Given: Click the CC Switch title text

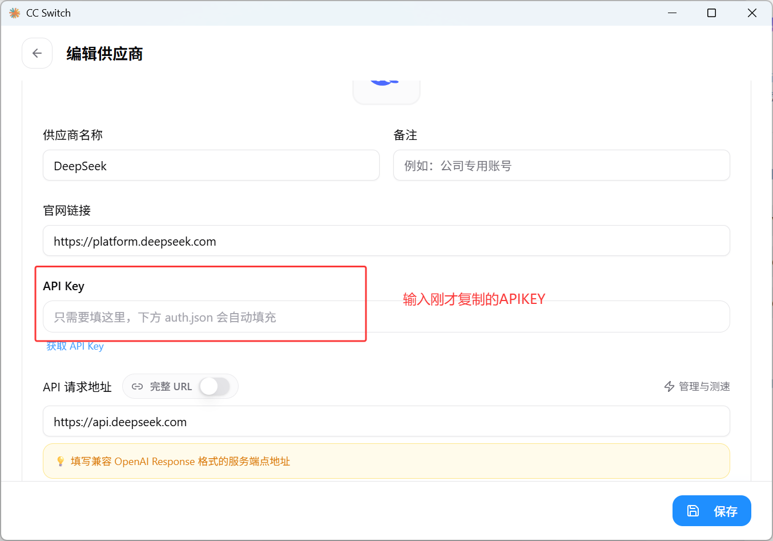Looking at the screenshot, I should 49,13.
